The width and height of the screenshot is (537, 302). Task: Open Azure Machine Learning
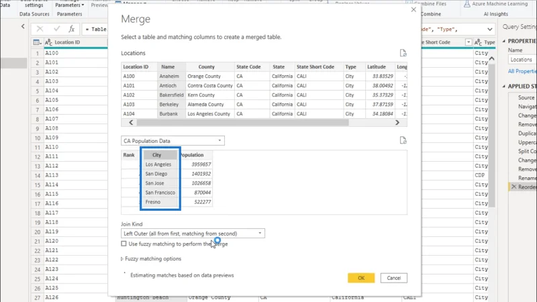pos(496,4)
